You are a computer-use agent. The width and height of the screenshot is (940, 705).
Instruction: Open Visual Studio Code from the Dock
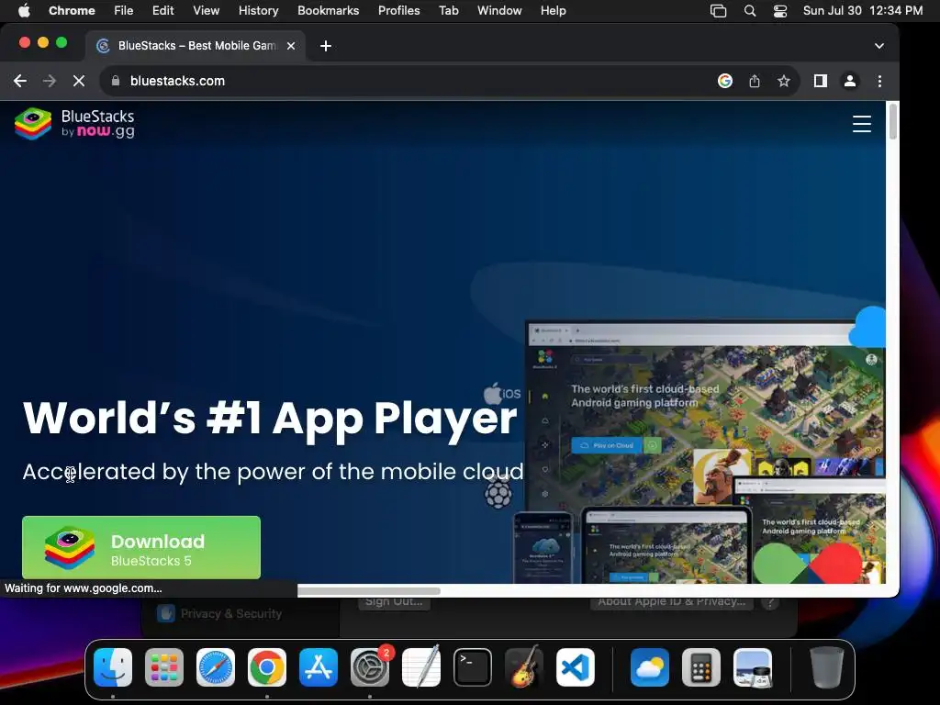pyautogui.click(x=576, y=667)
